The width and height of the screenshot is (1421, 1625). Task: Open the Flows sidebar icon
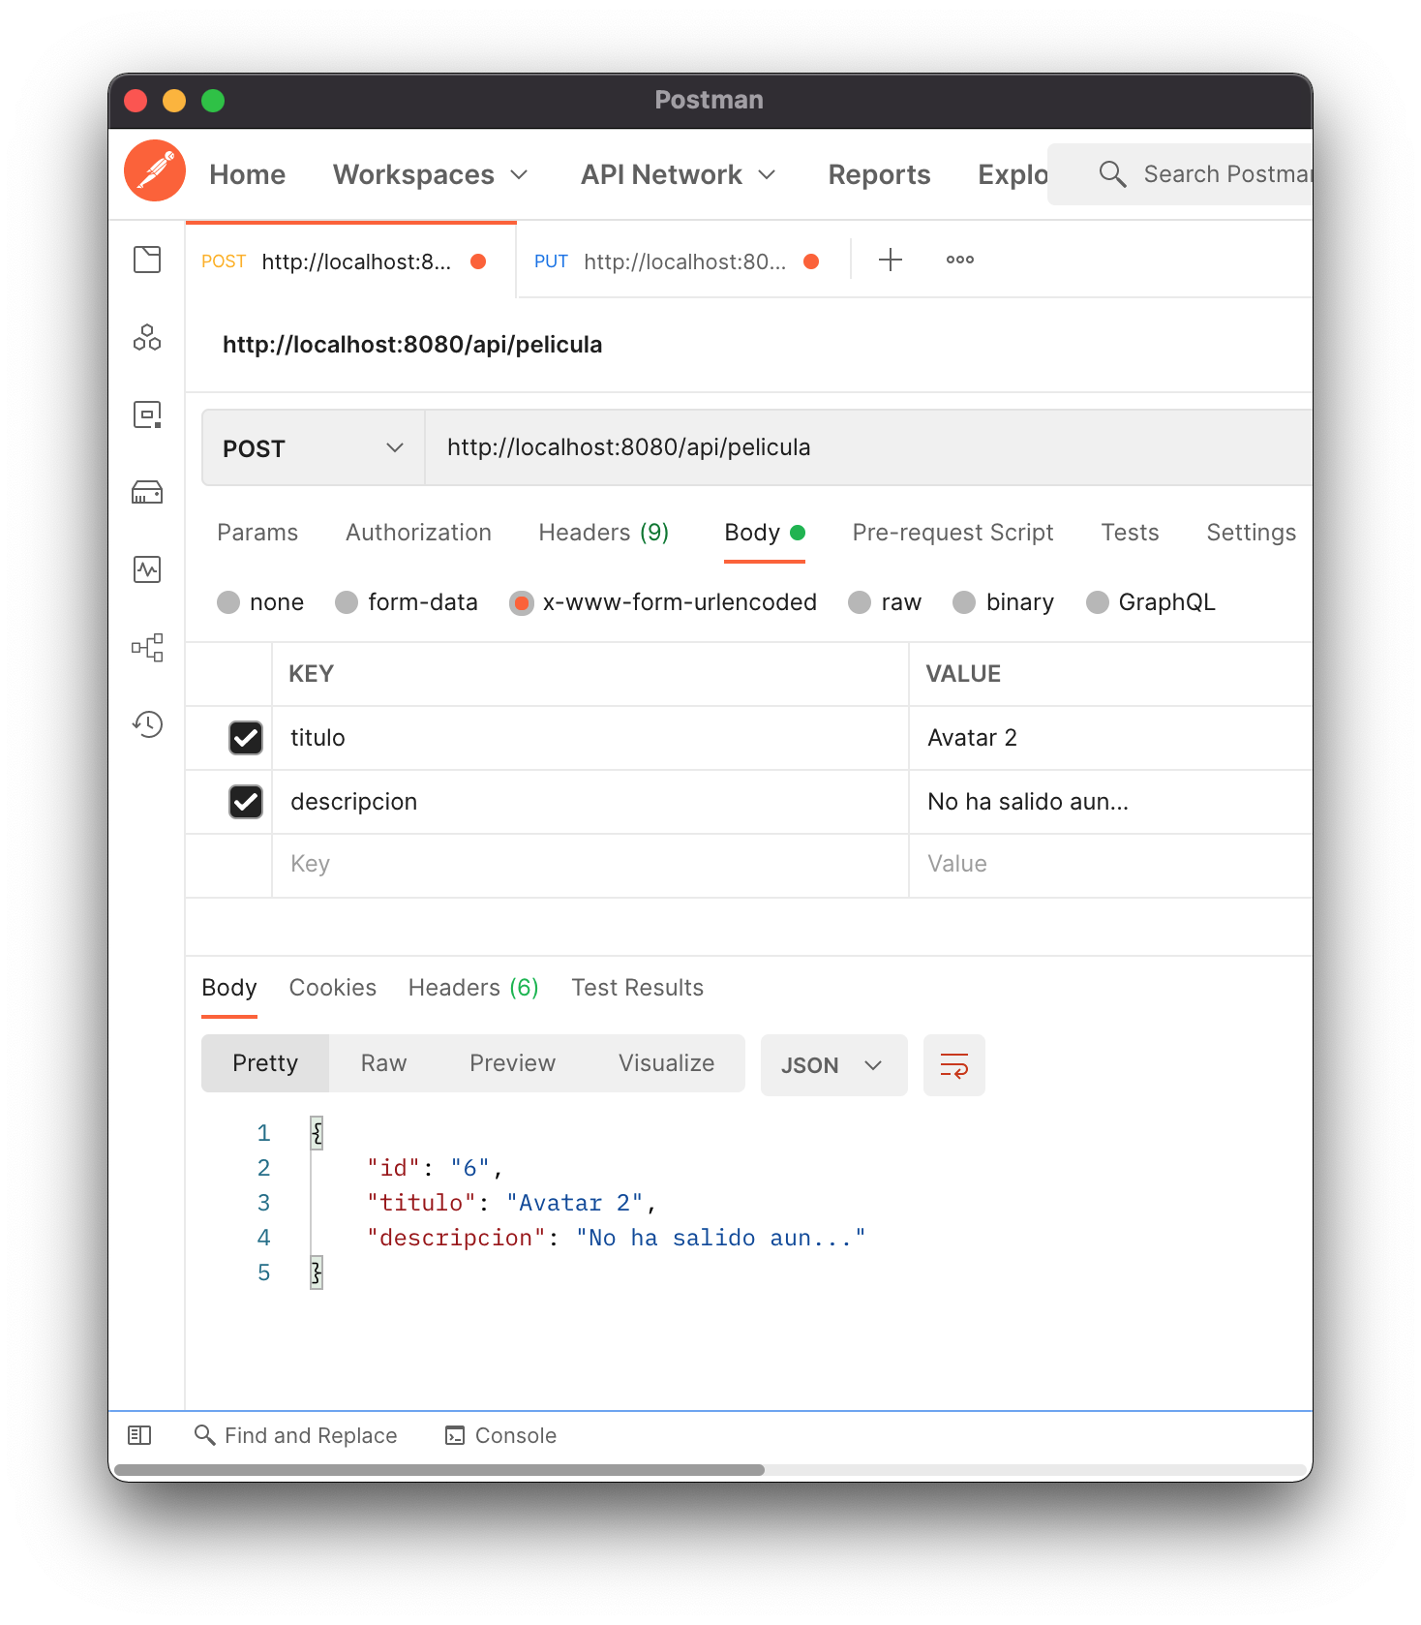(x=147, y=647)
